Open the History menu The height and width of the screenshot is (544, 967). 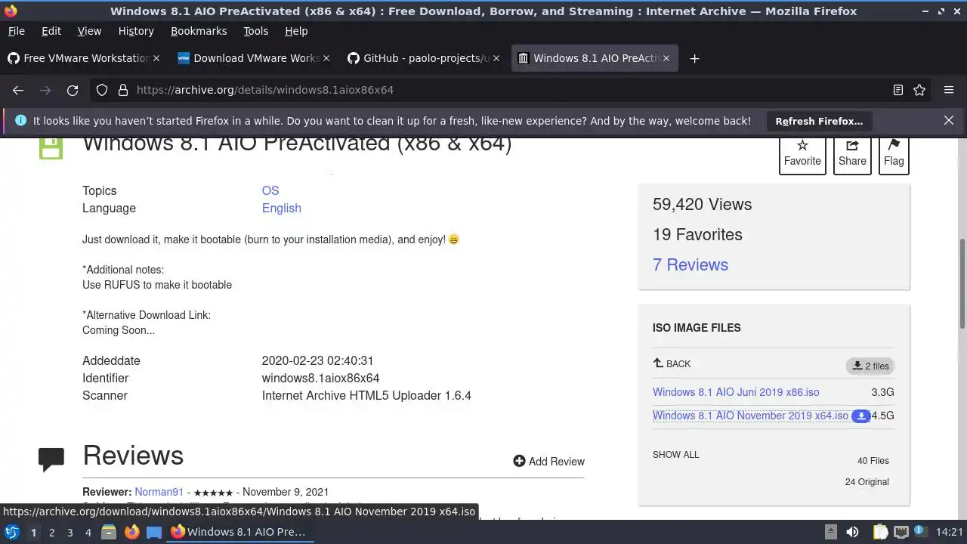click(136, 31)
